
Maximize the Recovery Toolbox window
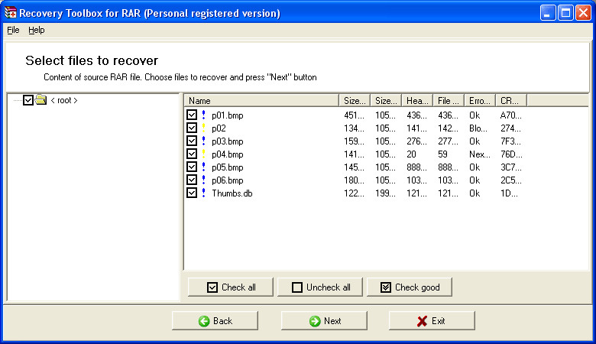(565, 13)
